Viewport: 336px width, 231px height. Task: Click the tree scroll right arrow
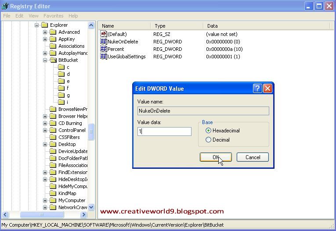point(84,214)
